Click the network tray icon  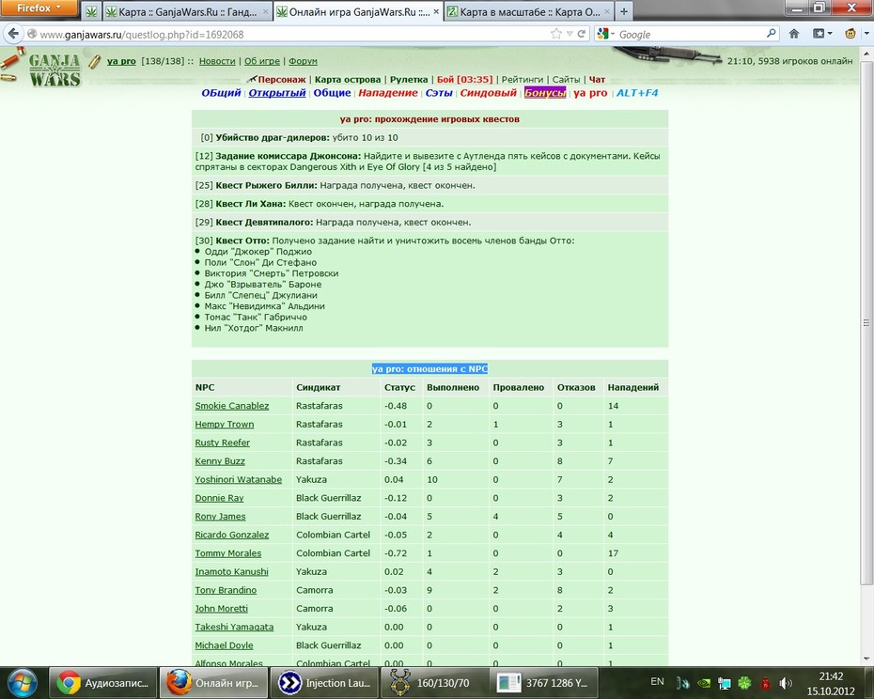[x=724, y=683]
